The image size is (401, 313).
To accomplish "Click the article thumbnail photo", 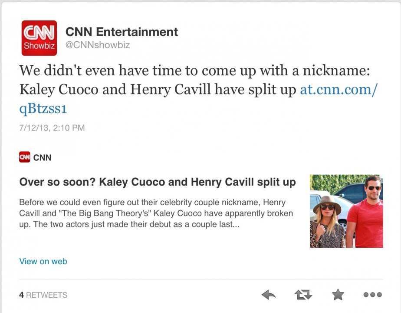I will tap(346, 211).
